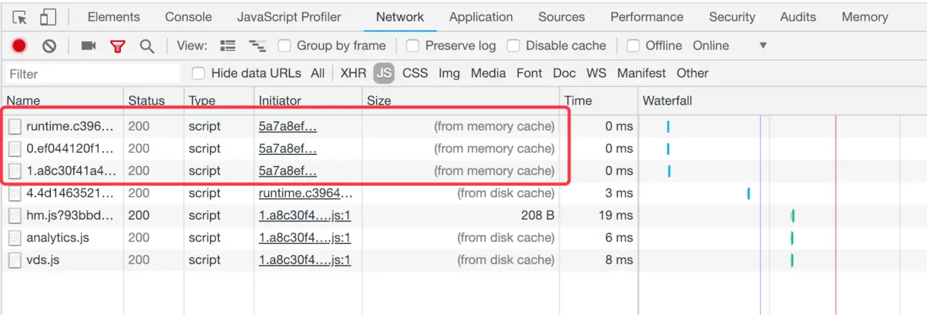The width and height of the screenshot is (927, 315).
Task: Click the inspect element cursor icon
Action: point(20,17)
